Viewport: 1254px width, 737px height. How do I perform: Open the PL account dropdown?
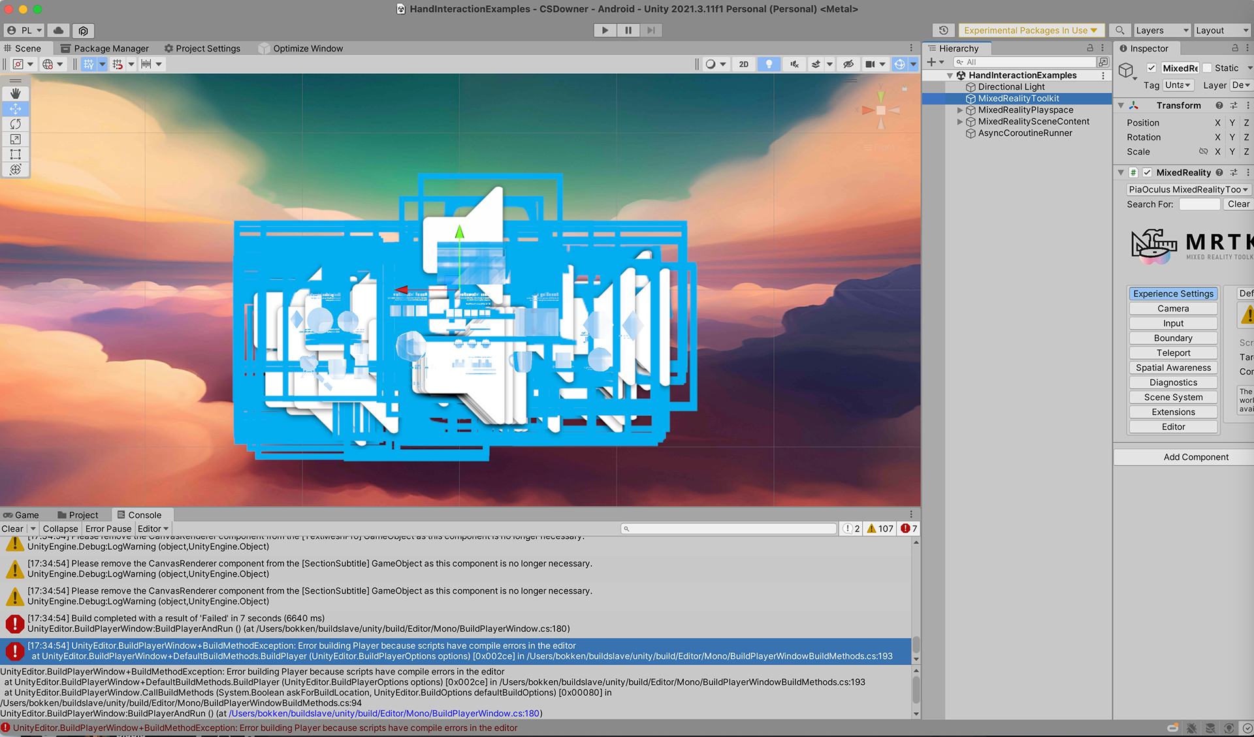(x=24, y=30)
